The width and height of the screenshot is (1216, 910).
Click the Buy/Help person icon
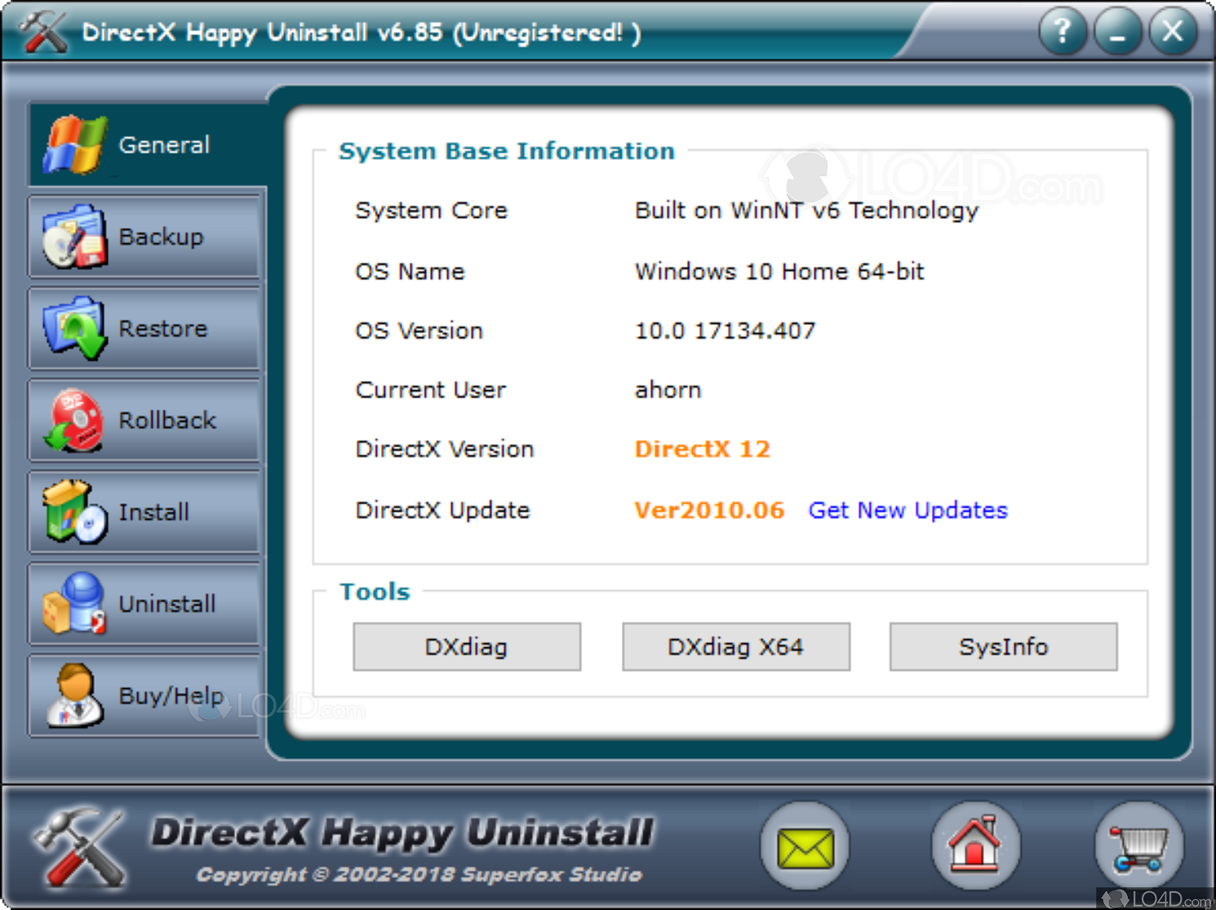point(74,695)
